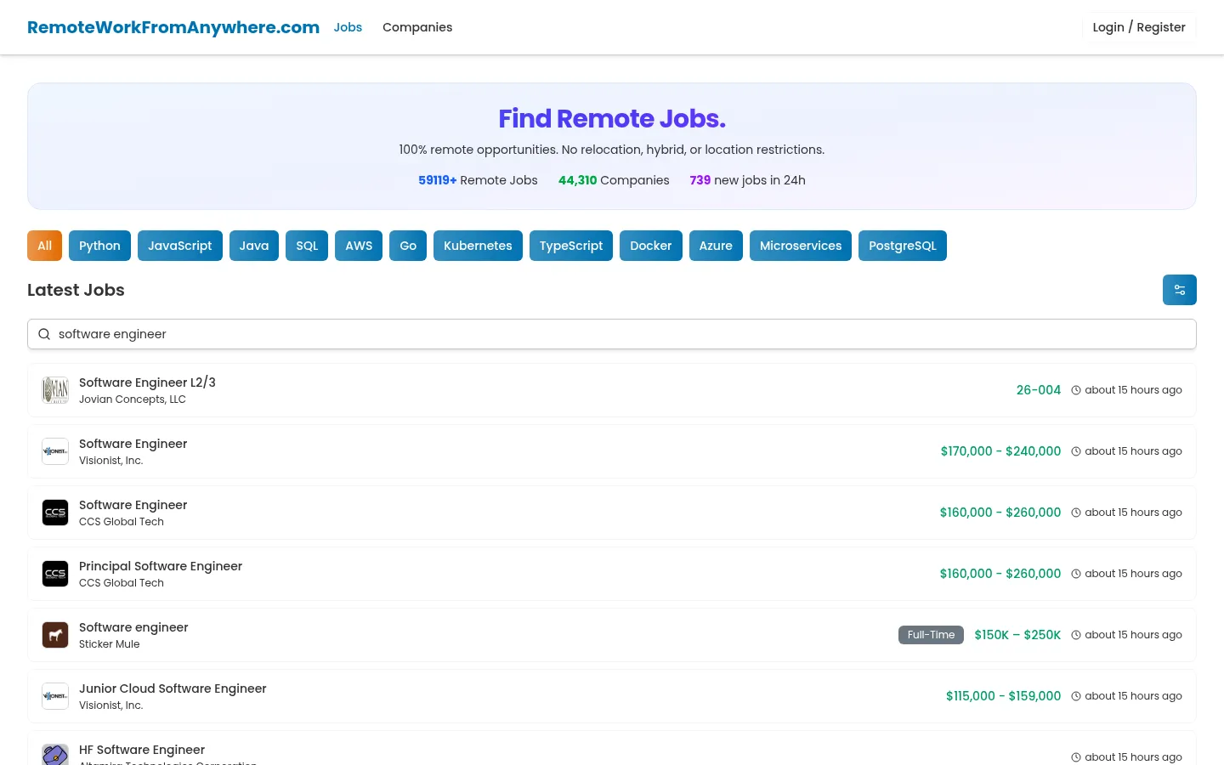Click the $170,000 - $240,000 salary text
Viewport: 1224px width, 765px height.
[x=1000, y=451]
